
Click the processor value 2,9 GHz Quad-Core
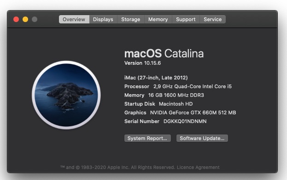click(x=193, y=86)
